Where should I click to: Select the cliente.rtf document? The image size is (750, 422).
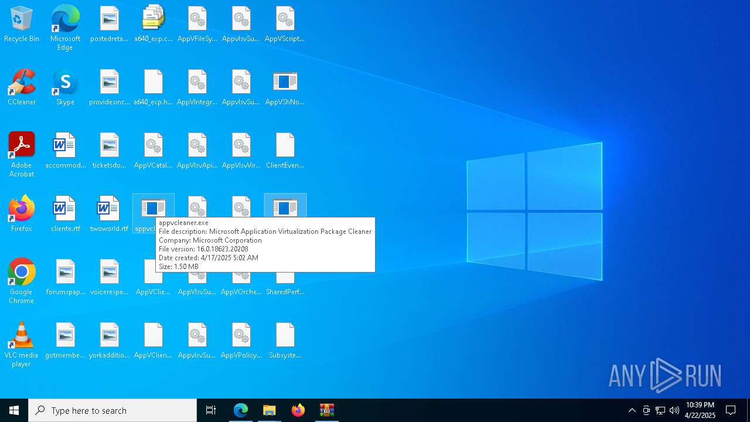[65, 215]
